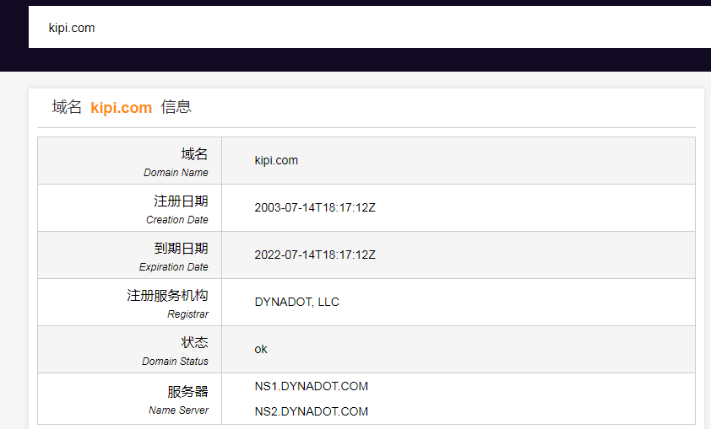This screenshot has width=711, height=429.
Task: Select the kipi.com value in the table
Action: tap(276, 160)
